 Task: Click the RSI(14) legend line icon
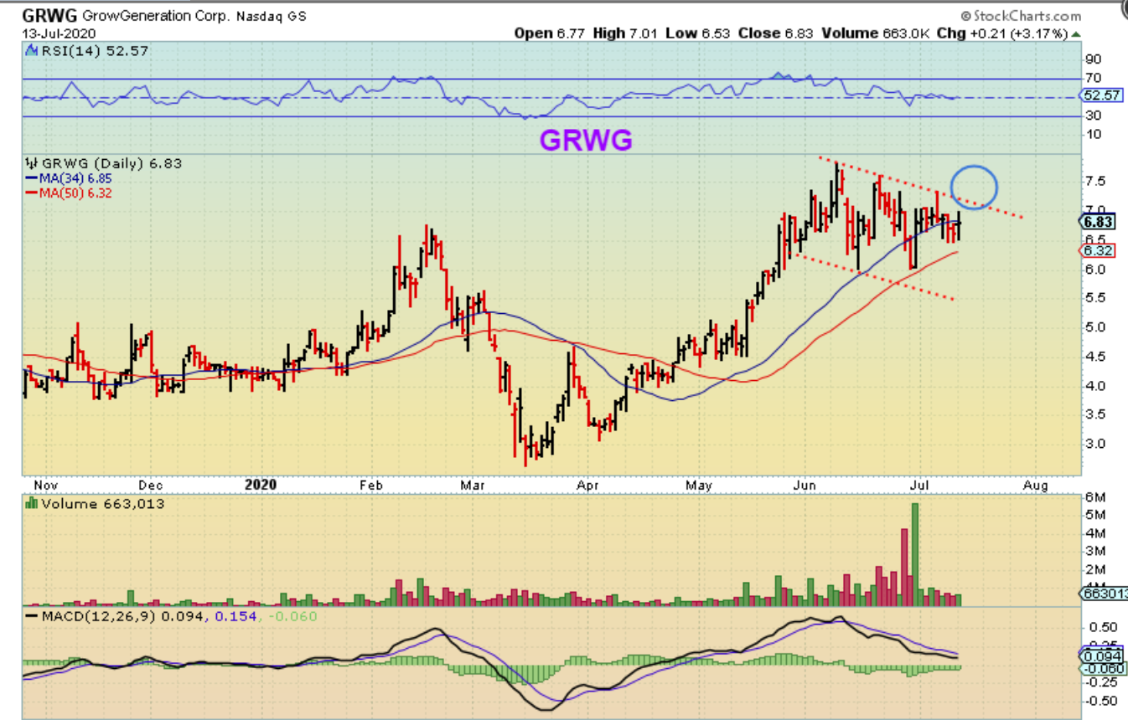pyautogui.click(x=32, y=52)
